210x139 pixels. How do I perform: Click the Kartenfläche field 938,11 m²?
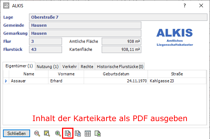point(122,49)
